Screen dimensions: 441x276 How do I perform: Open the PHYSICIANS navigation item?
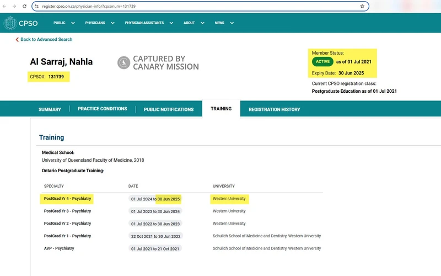(x=95, y=23)
